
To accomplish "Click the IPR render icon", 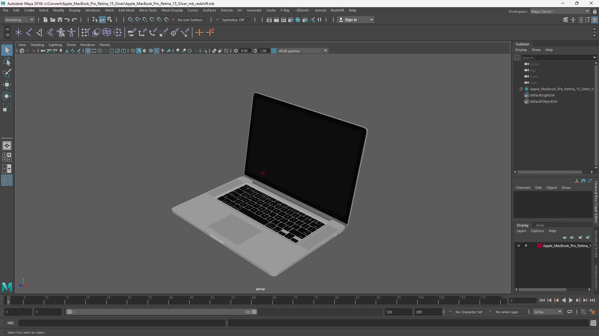I will [284, 20].
